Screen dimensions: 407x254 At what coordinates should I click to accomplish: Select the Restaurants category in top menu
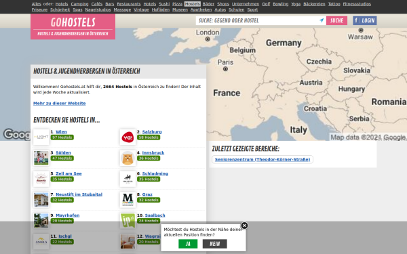coord(128,4)
